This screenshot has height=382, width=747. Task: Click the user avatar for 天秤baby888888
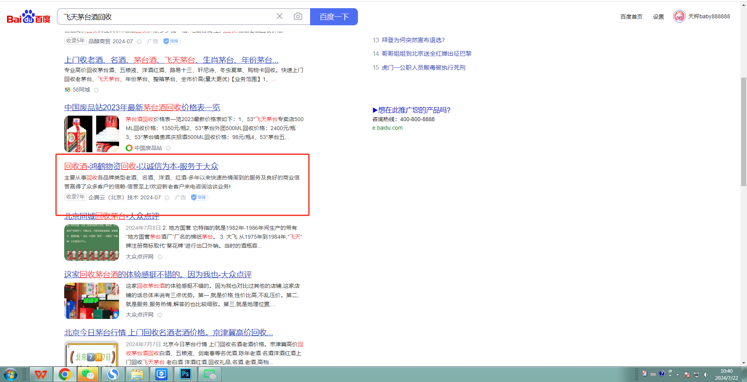(x=679, y=16)
